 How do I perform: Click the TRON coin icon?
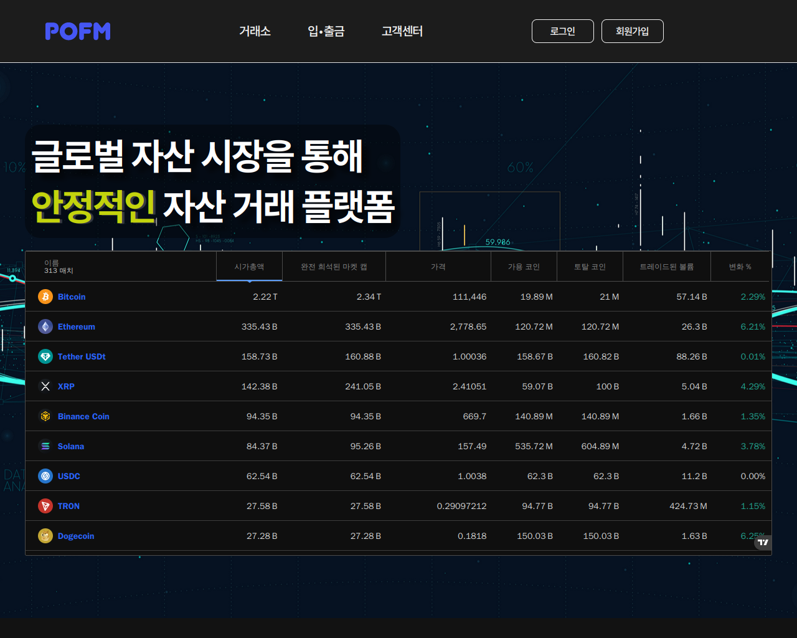click(45, 506)
